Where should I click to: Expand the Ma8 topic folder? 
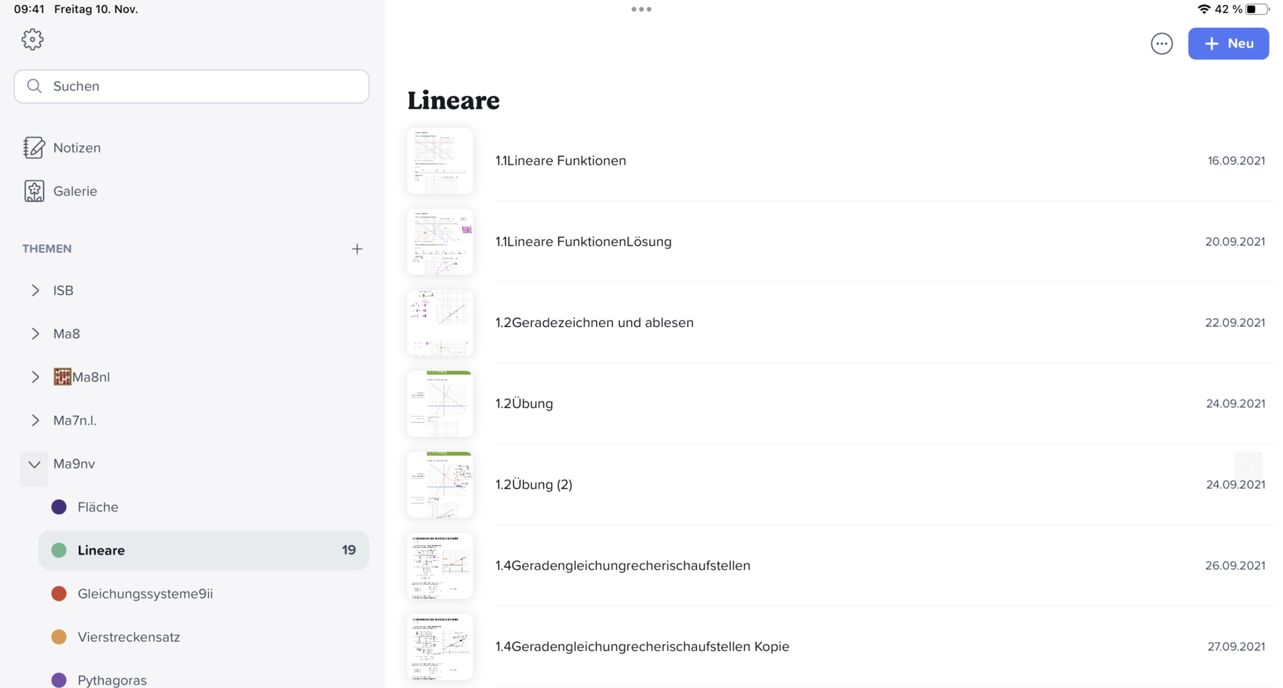[x=35, y=334]
